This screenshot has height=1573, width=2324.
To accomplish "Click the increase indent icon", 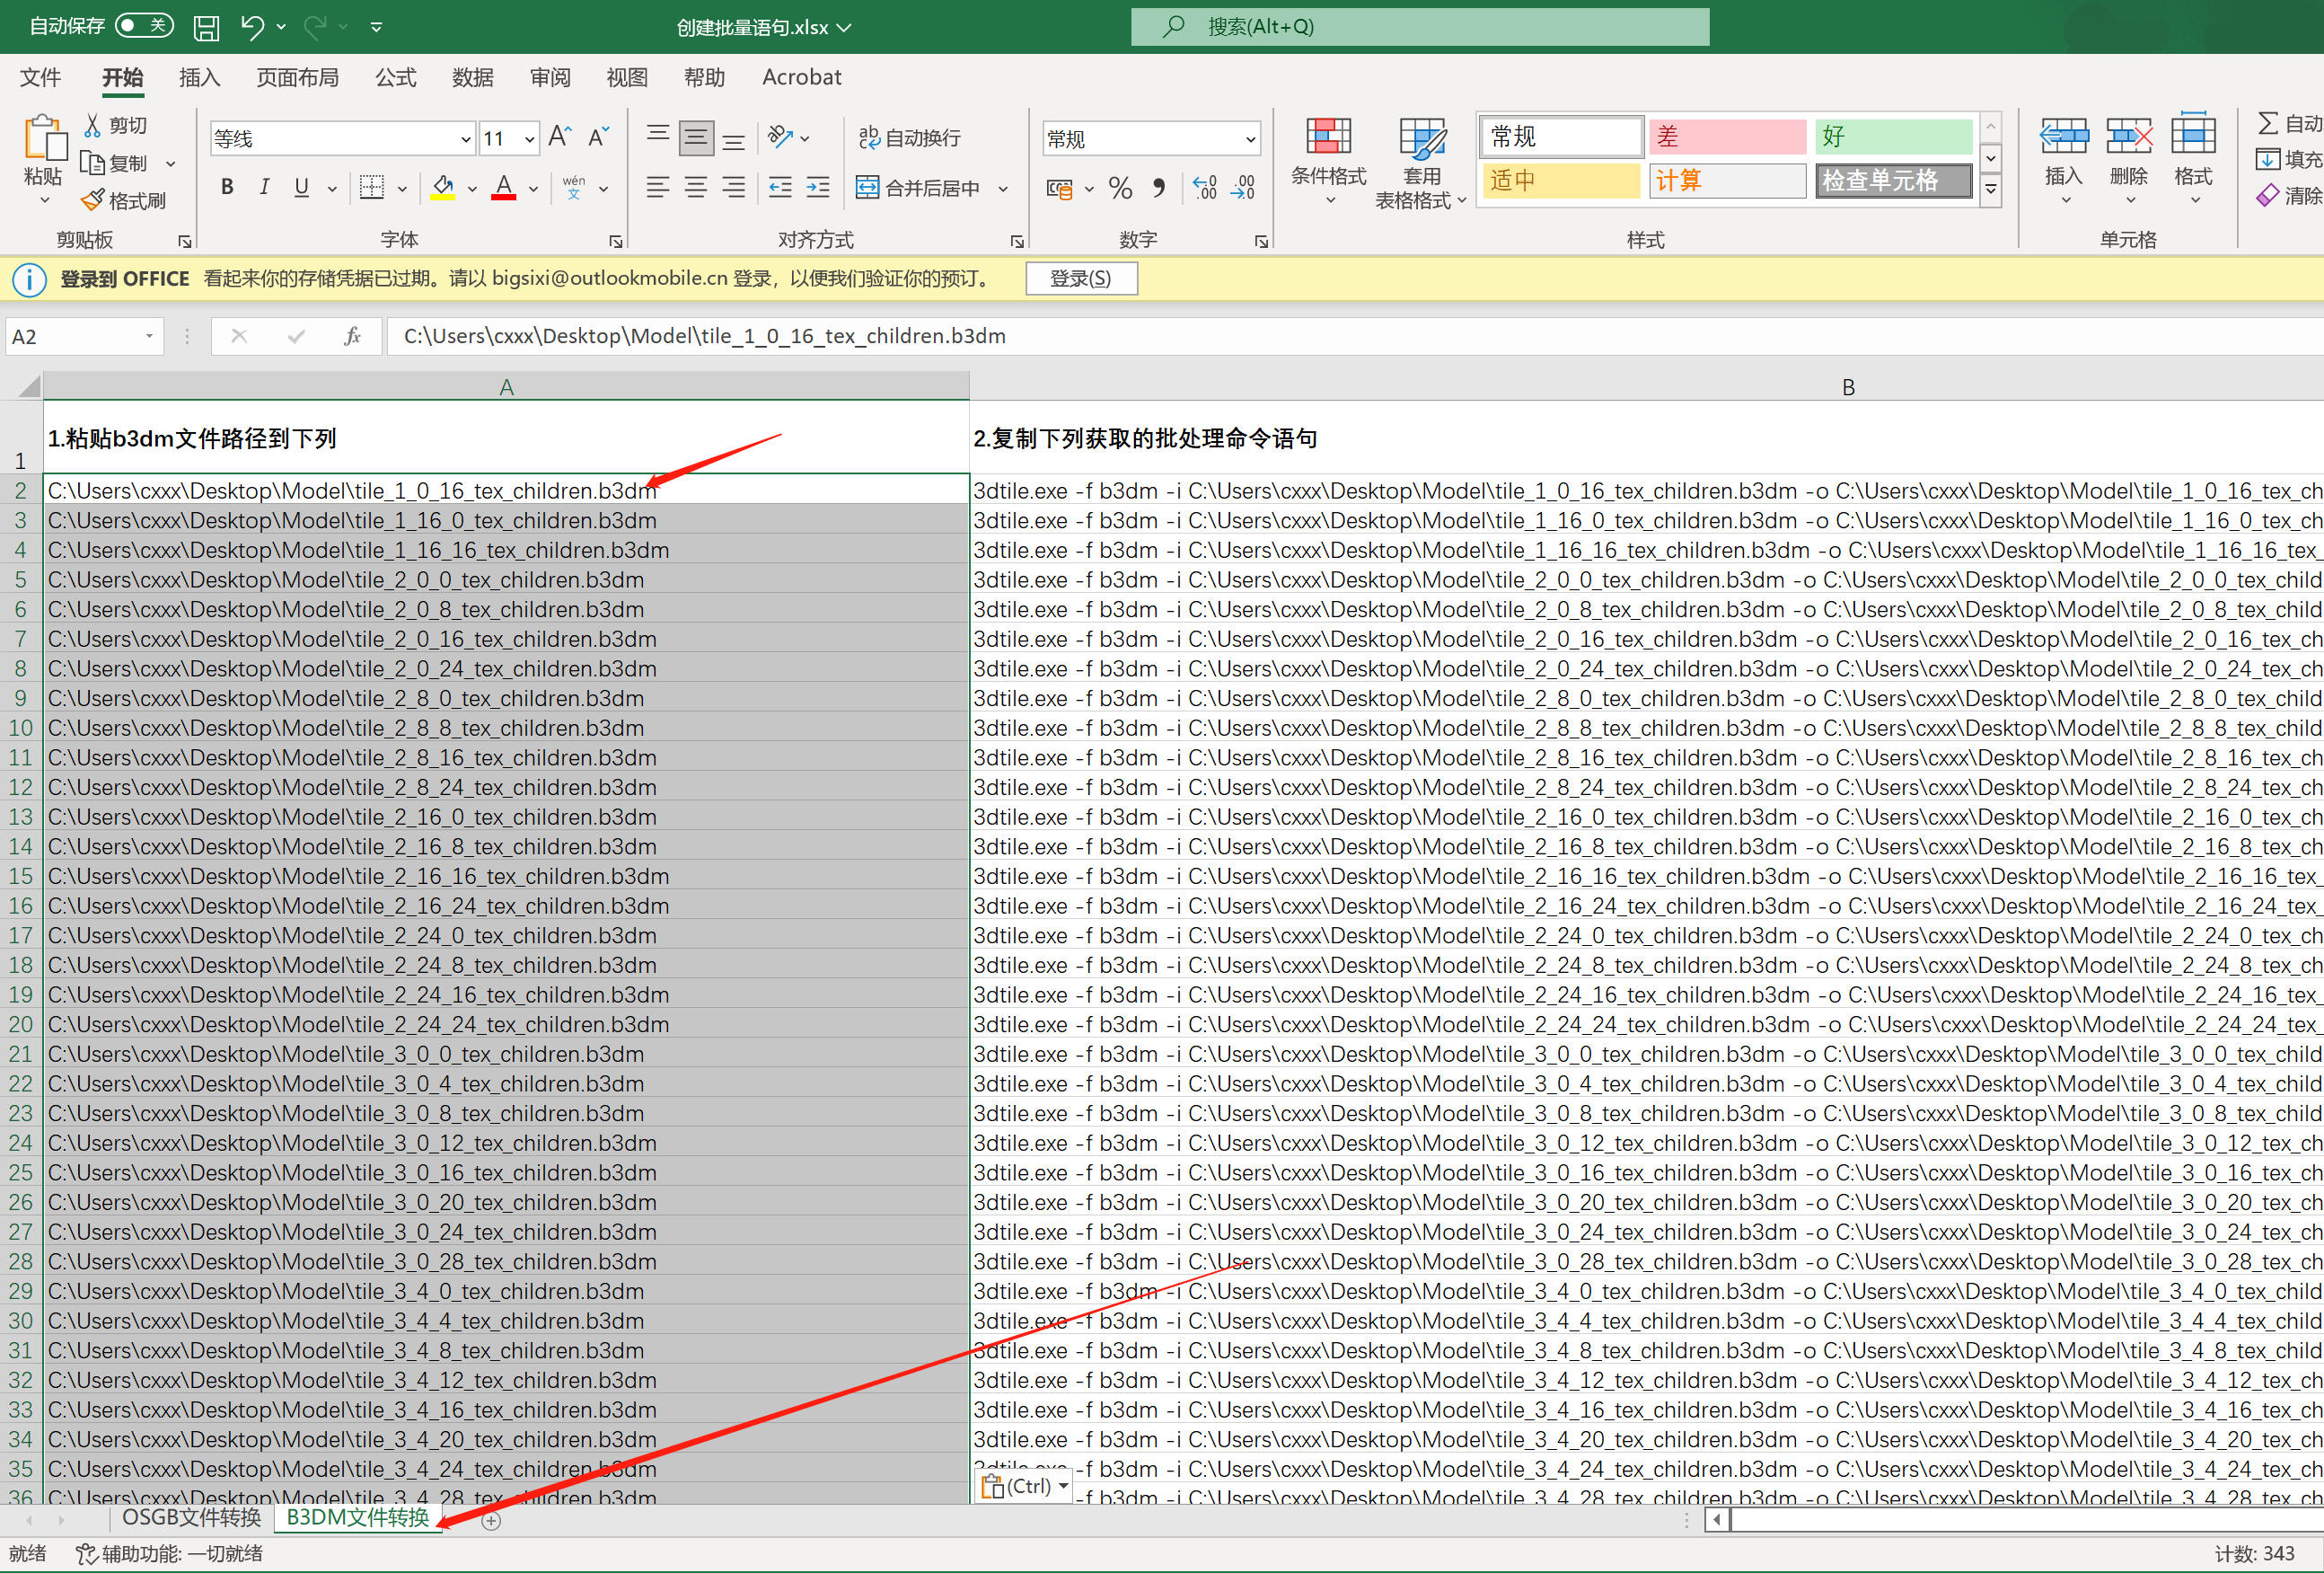I will click(818, 187).
